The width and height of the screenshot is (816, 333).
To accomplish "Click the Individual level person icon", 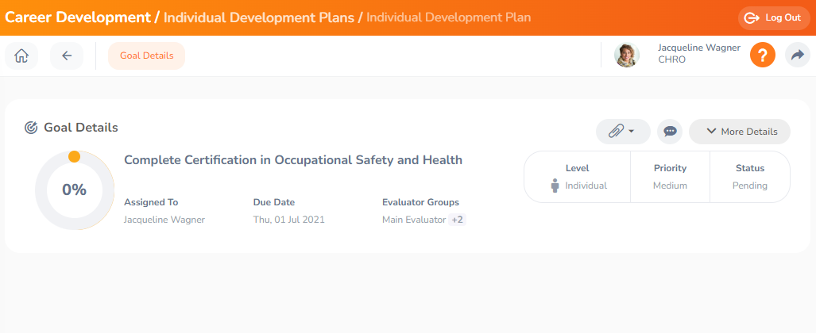I will [x=555, y=186].
